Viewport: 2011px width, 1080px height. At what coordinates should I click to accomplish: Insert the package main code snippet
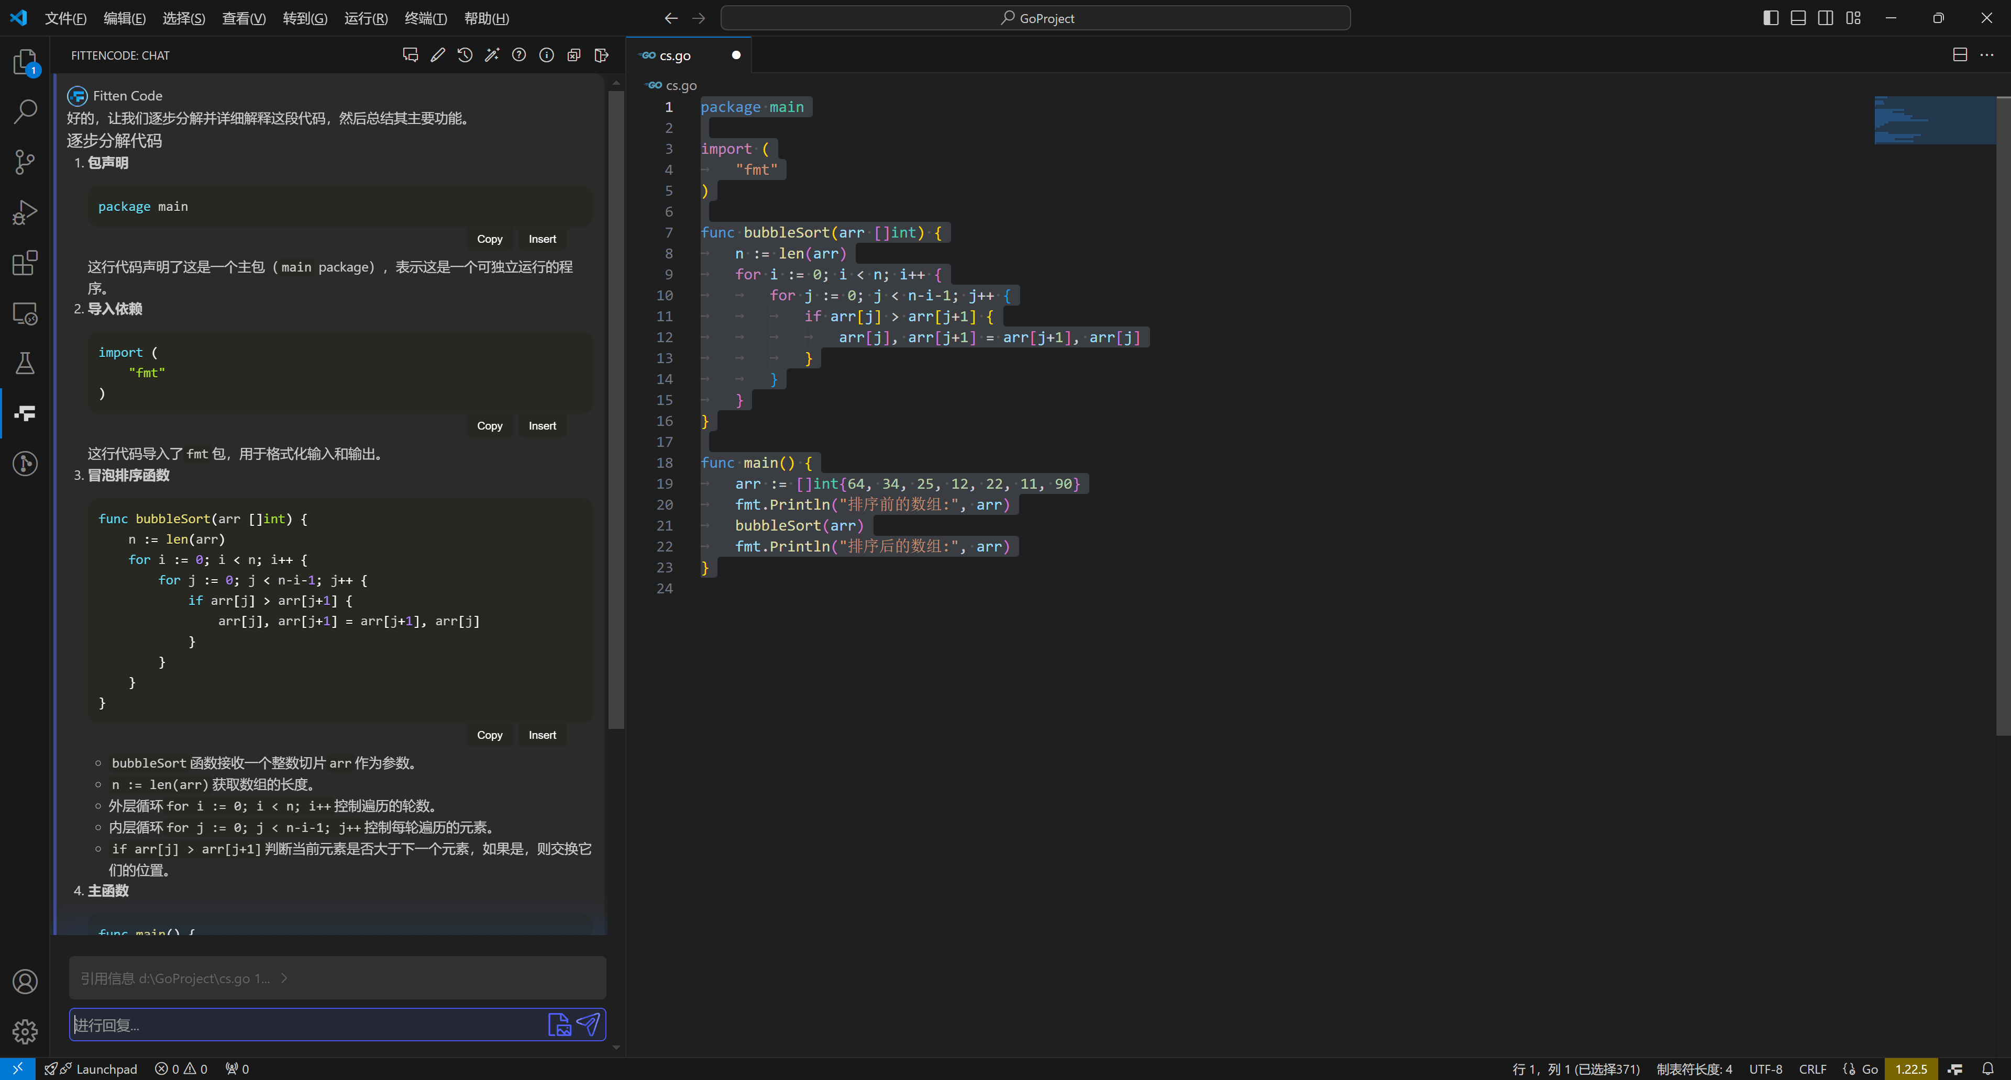tap(542, 239)
